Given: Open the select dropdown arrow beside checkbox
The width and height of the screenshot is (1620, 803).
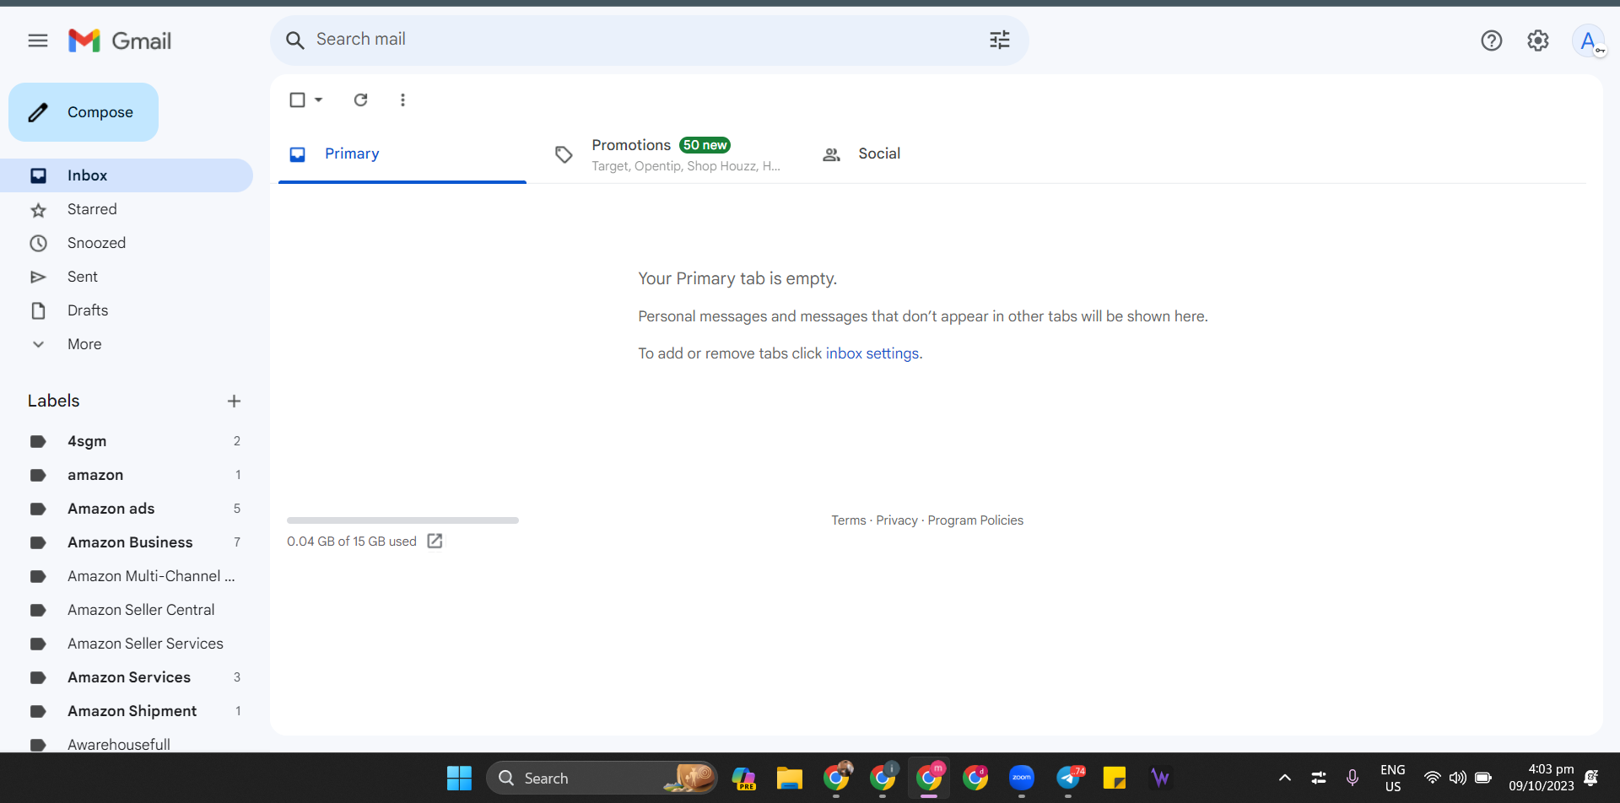Looking at the screenshot, I should (x=319, y=100).
